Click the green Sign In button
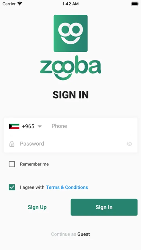The height and width of the screenshot is (250, 141). (104, 207)
